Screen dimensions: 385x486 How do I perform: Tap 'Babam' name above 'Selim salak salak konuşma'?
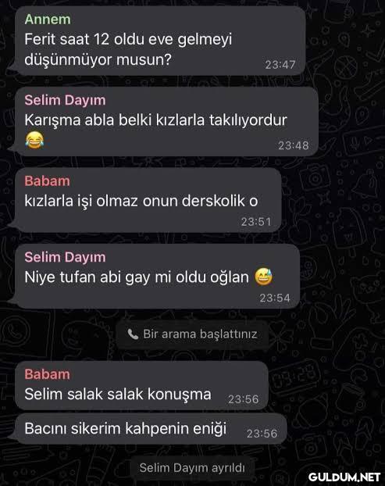(x=47, y=374)
